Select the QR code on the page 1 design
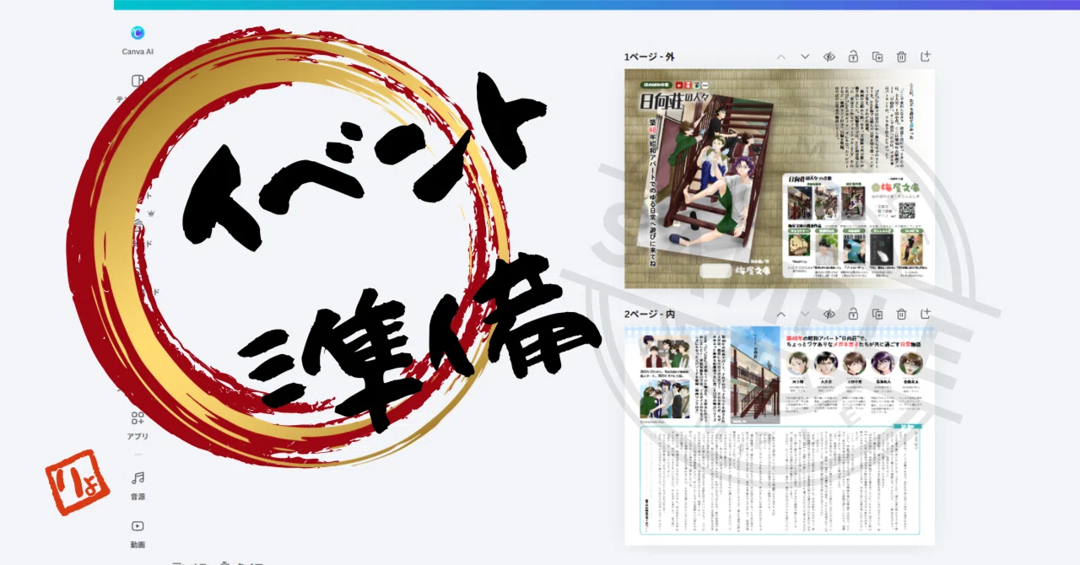The image size is (1080, 565). [907, 211]
